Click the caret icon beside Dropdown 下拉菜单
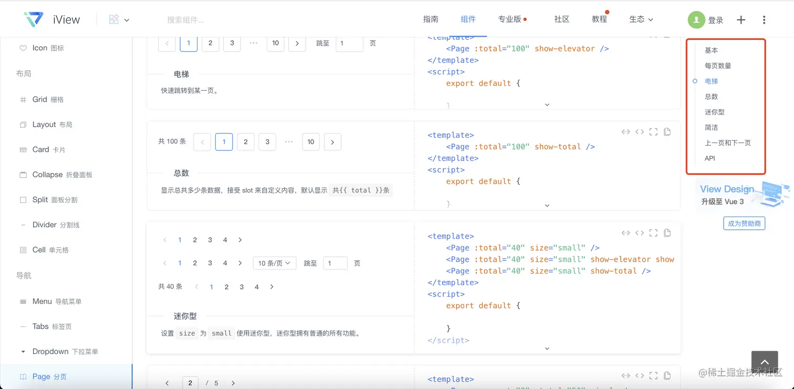 [x=23, y=352]
